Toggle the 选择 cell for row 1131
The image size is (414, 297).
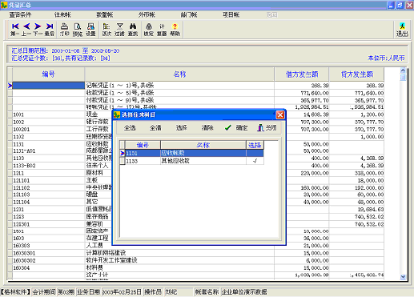coord(255,153)
